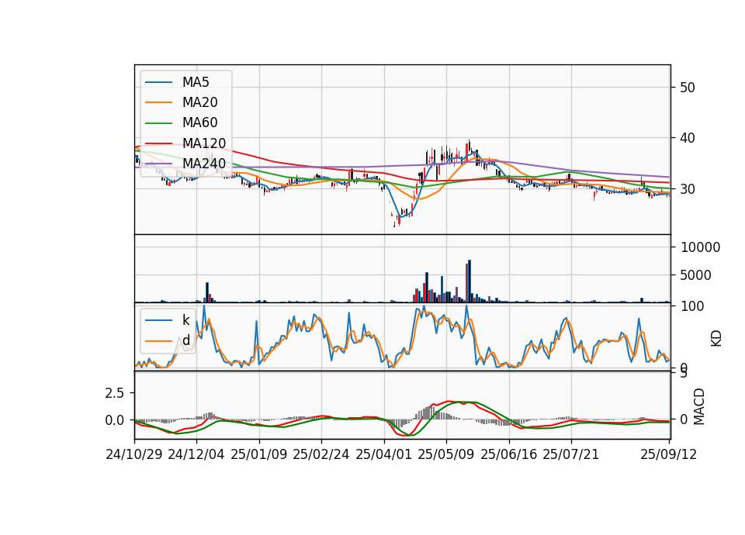This screenshot has height=535, width=745.
Task: Click the red MA120 legend line sample
Action: tap(158, 143)
